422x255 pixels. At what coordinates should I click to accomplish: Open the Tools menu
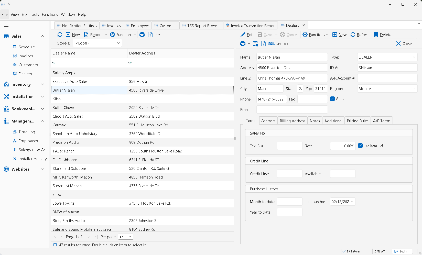(34, 15)
